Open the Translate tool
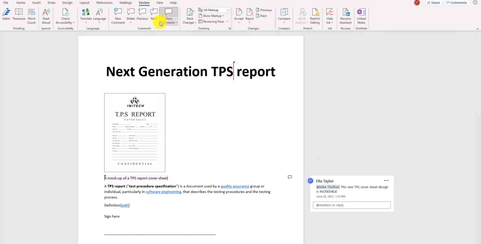This screenshot has width=481, height=244. click(86, 16)
